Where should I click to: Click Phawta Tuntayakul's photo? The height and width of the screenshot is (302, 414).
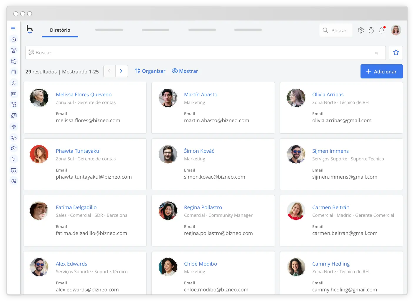(39, 154)
